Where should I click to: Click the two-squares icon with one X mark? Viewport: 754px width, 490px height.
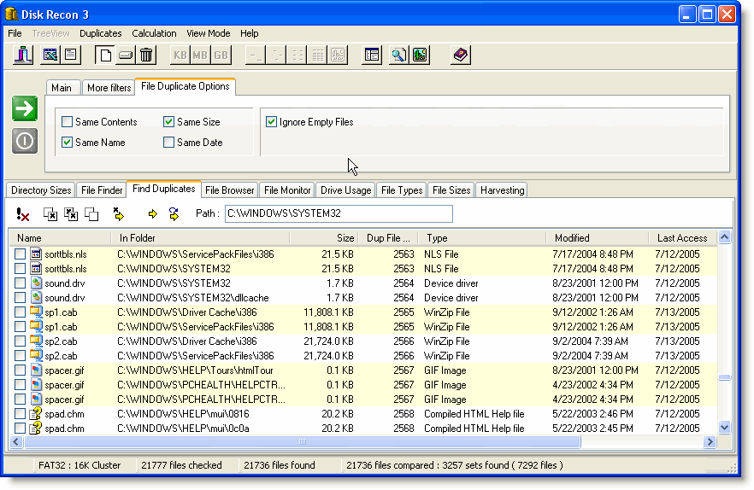(50, 214)
